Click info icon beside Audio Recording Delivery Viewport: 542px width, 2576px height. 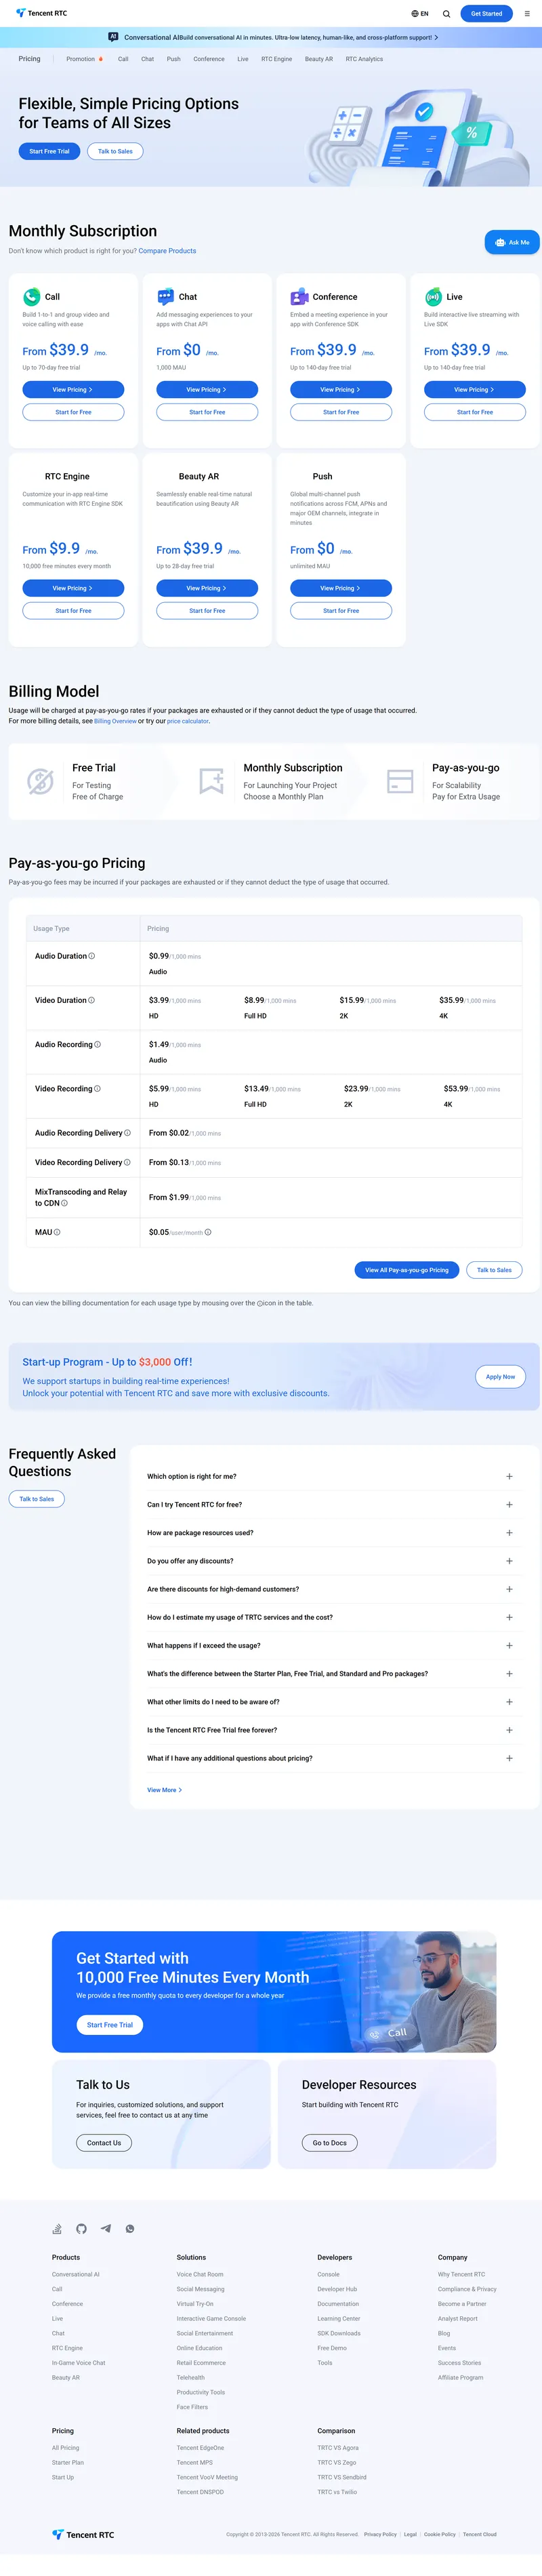(127, 1133)
